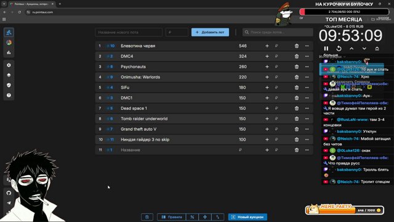Click the cube icon in left sidebar
Image resolution: width=394 pixels, height=222 pixels.
pos(9,75)
